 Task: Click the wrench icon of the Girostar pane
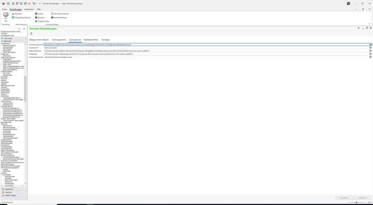(359, 28)
